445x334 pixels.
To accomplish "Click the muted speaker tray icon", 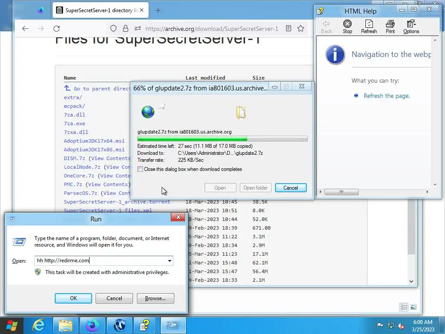I will point(401,326).
